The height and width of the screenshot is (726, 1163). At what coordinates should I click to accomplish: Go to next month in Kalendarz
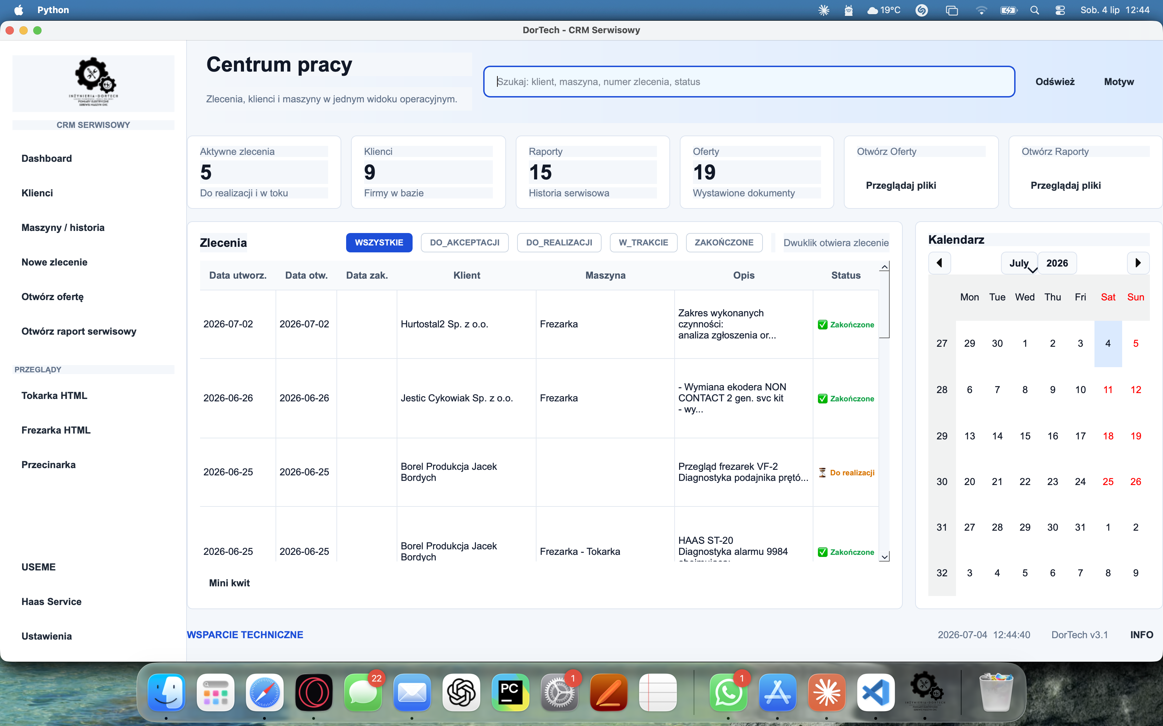tap(1137, 263)
